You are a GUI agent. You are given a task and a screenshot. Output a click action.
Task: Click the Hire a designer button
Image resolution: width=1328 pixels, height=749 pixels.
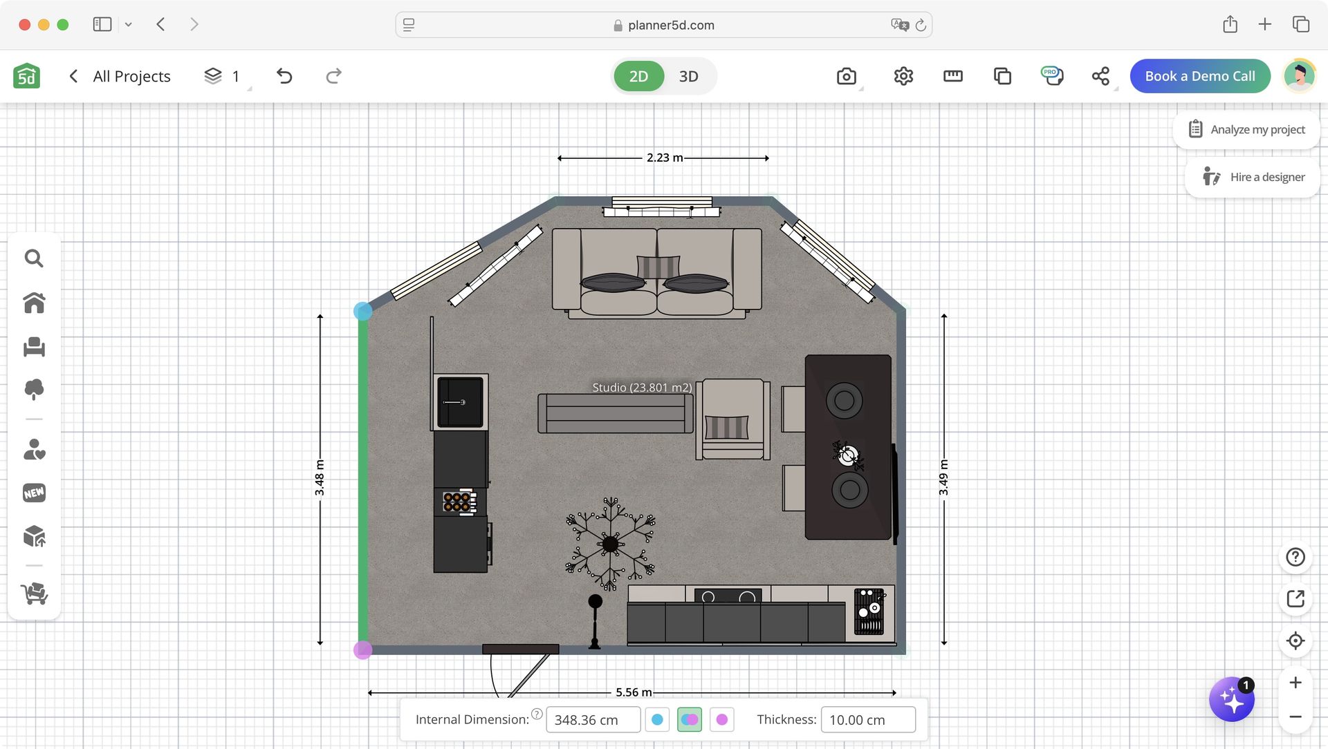1252,176
